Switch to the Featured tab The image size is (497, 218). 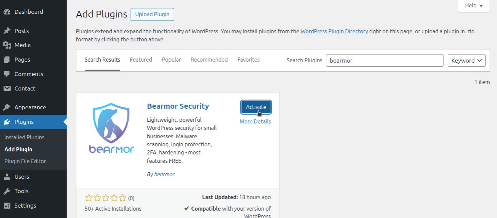141,60
